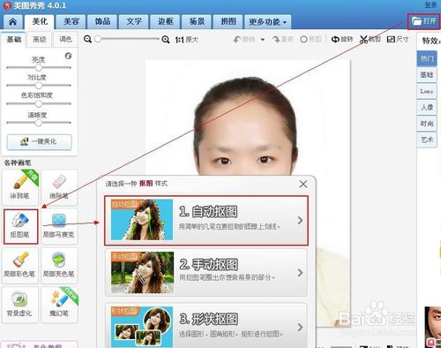
Task: Click the 重做 redo button
Action: tap(283, 39)
